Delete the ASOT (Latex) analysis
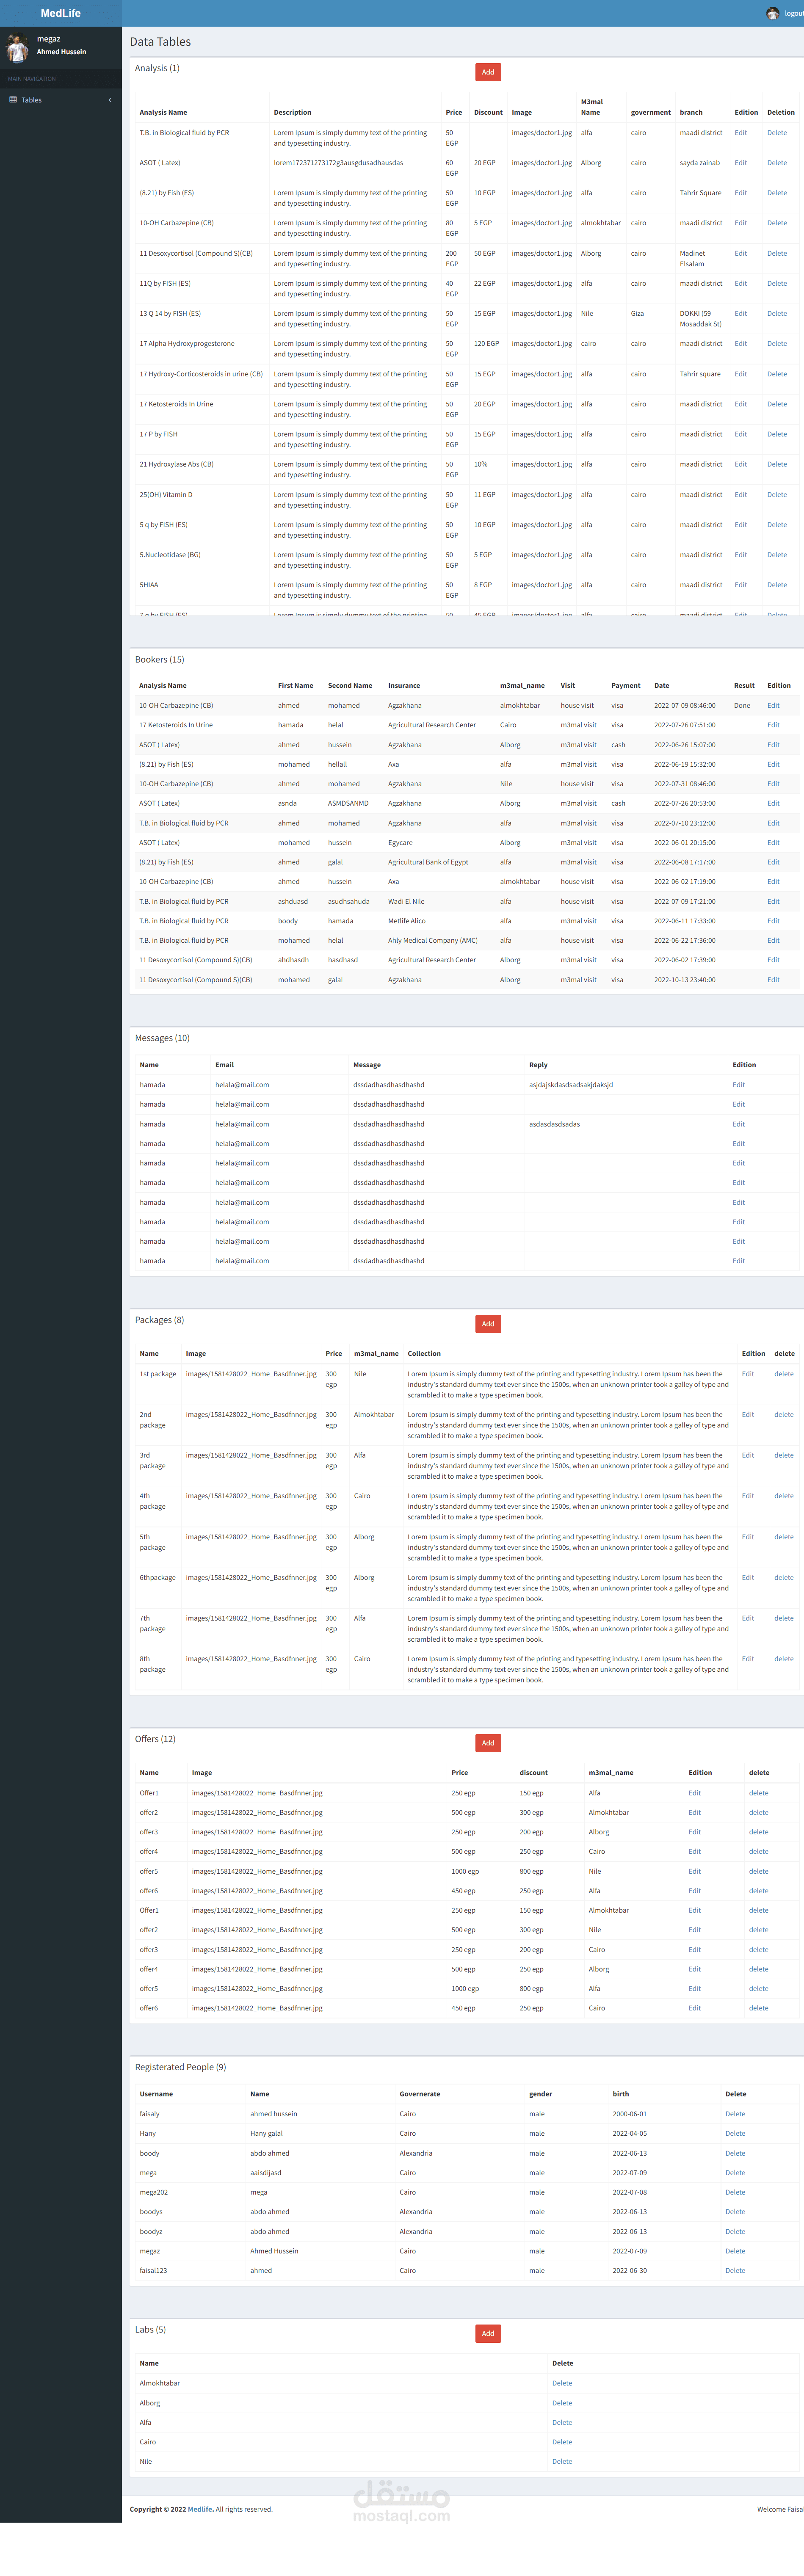The height and width of the screenshot is (2576, 804). pyautogui.click(x=777, y=163)
